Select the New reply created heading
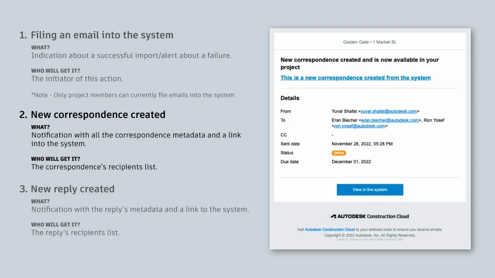The height and width of the screenshot is (278, 495). tap(72, 189)
